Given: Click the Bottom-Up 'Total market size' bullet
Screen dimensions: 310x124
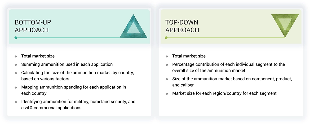Looking at the screenshot, I should click(38, 56).
